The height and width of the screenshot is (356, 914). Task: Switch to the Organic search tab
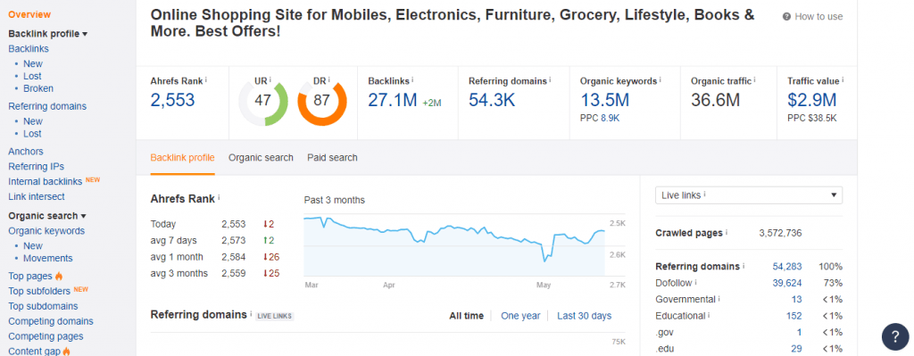261,157
